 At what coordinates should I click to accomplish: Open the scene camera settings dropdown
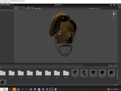[x=93, y=9]
